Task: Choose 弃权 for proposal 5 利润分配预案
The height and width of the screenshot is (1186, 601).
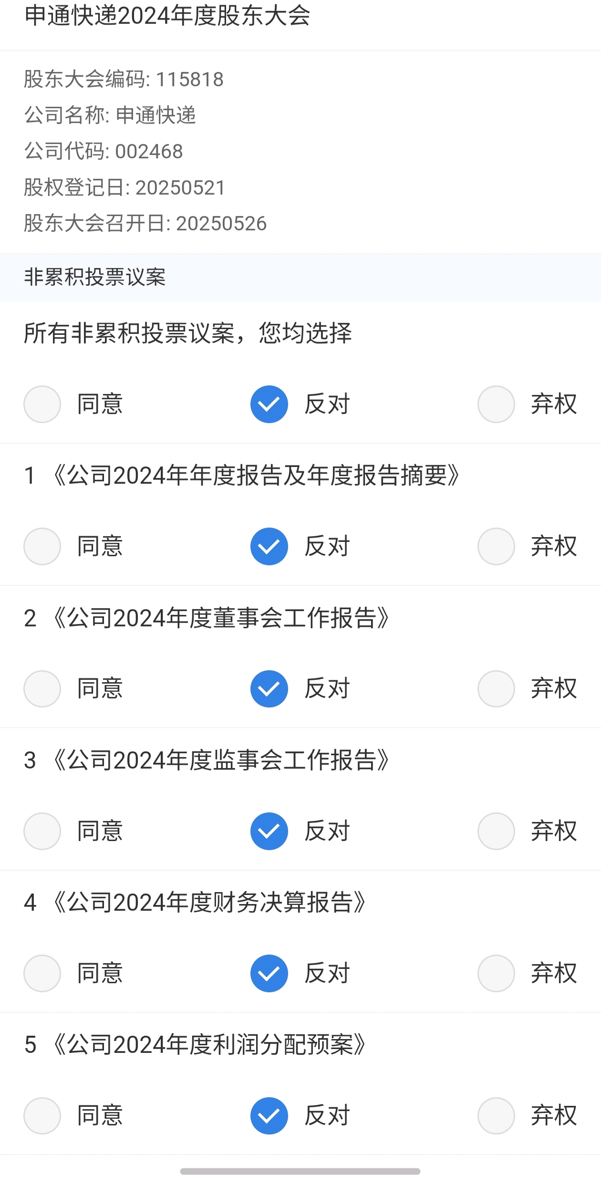Action: (496, 1115)
